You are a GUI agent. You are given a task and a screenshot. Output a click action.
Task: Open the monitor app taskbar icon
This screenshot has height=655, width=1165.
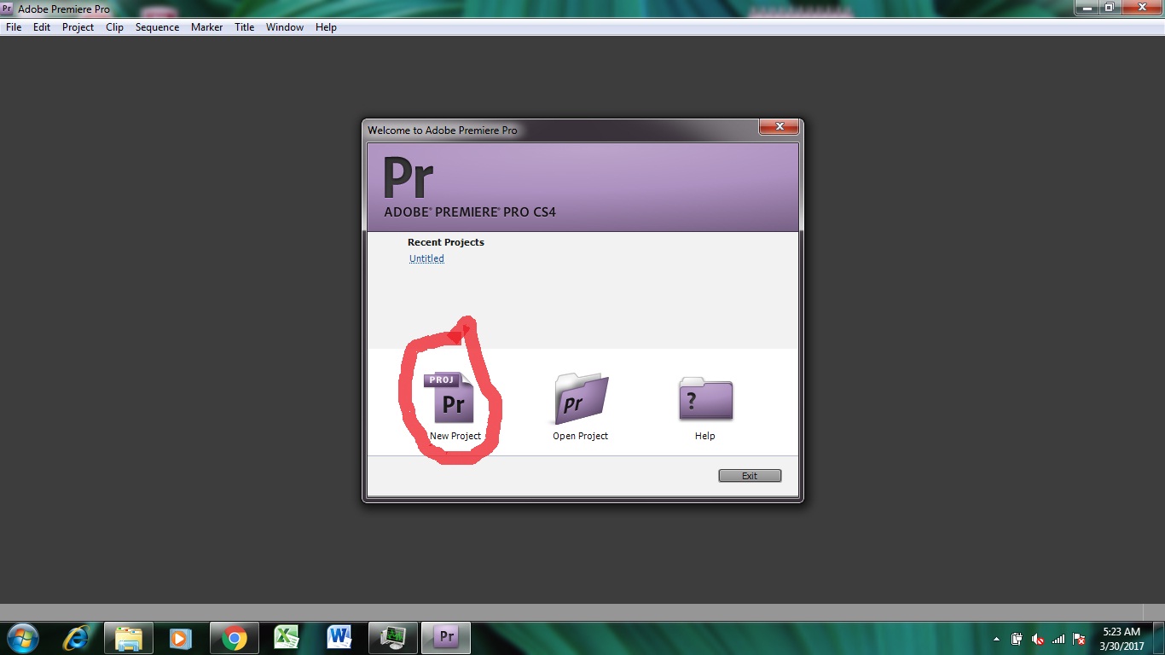coord(393,638)
